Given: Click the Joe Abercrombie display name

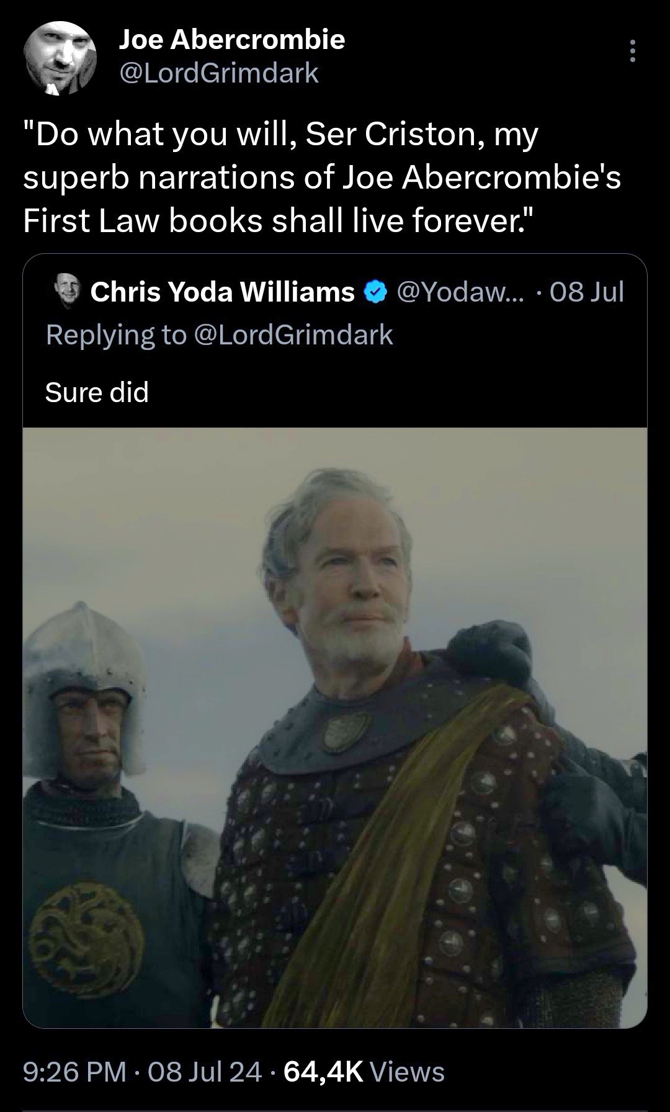Looking at the screenshot, I should click(231, 40).
